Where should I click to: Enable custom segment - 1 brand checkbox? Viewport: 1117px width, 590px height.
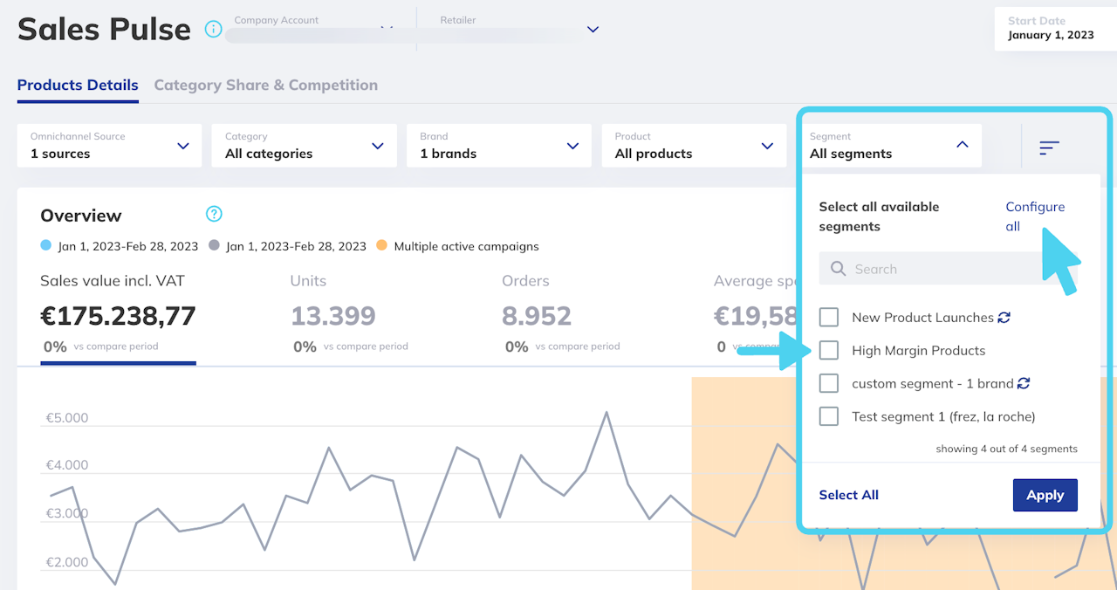click(x=829, y=384)
